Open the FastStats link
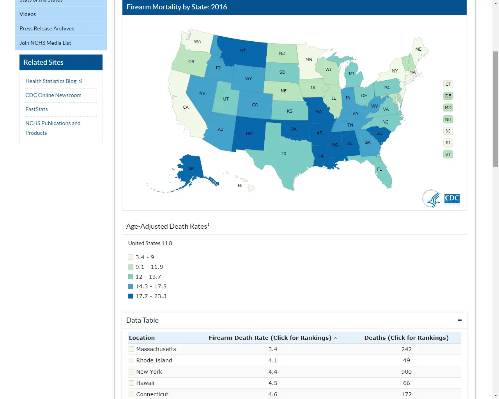 coord(37,109)
